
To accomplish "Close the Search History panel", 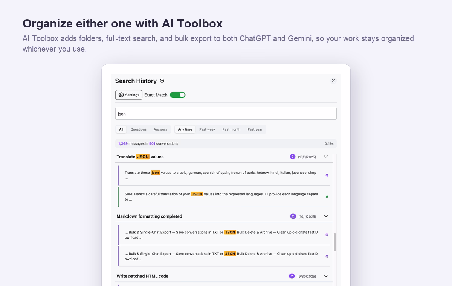I will pos(333,81).
